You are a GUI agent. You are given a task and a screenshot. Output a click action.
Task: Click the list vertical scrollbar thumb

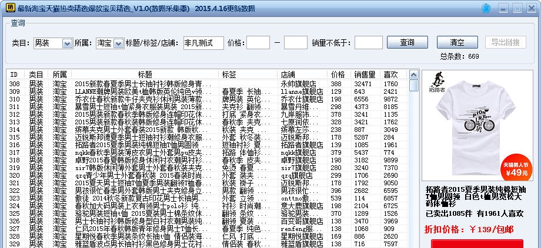pos(413,86)
